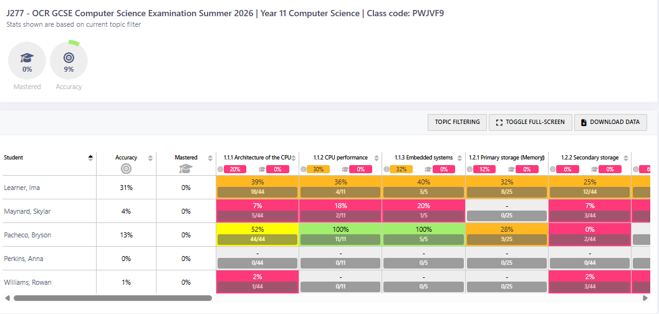Click the Accuracy target icon at top
This screenshot has width=659, height=314.
coord(69,58)
